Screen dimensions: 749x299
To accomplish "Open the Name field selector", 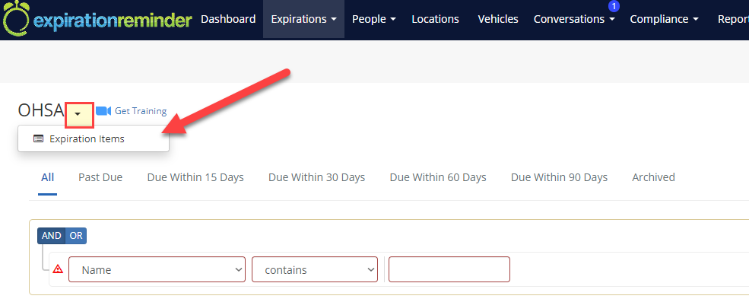I will [157, 269].
